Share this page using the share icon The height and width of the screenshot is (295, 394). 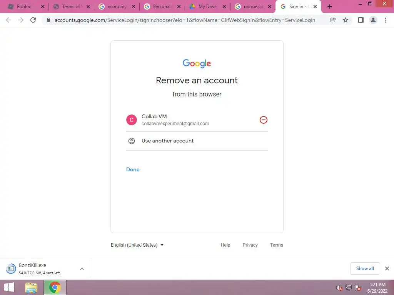(333, 20)
